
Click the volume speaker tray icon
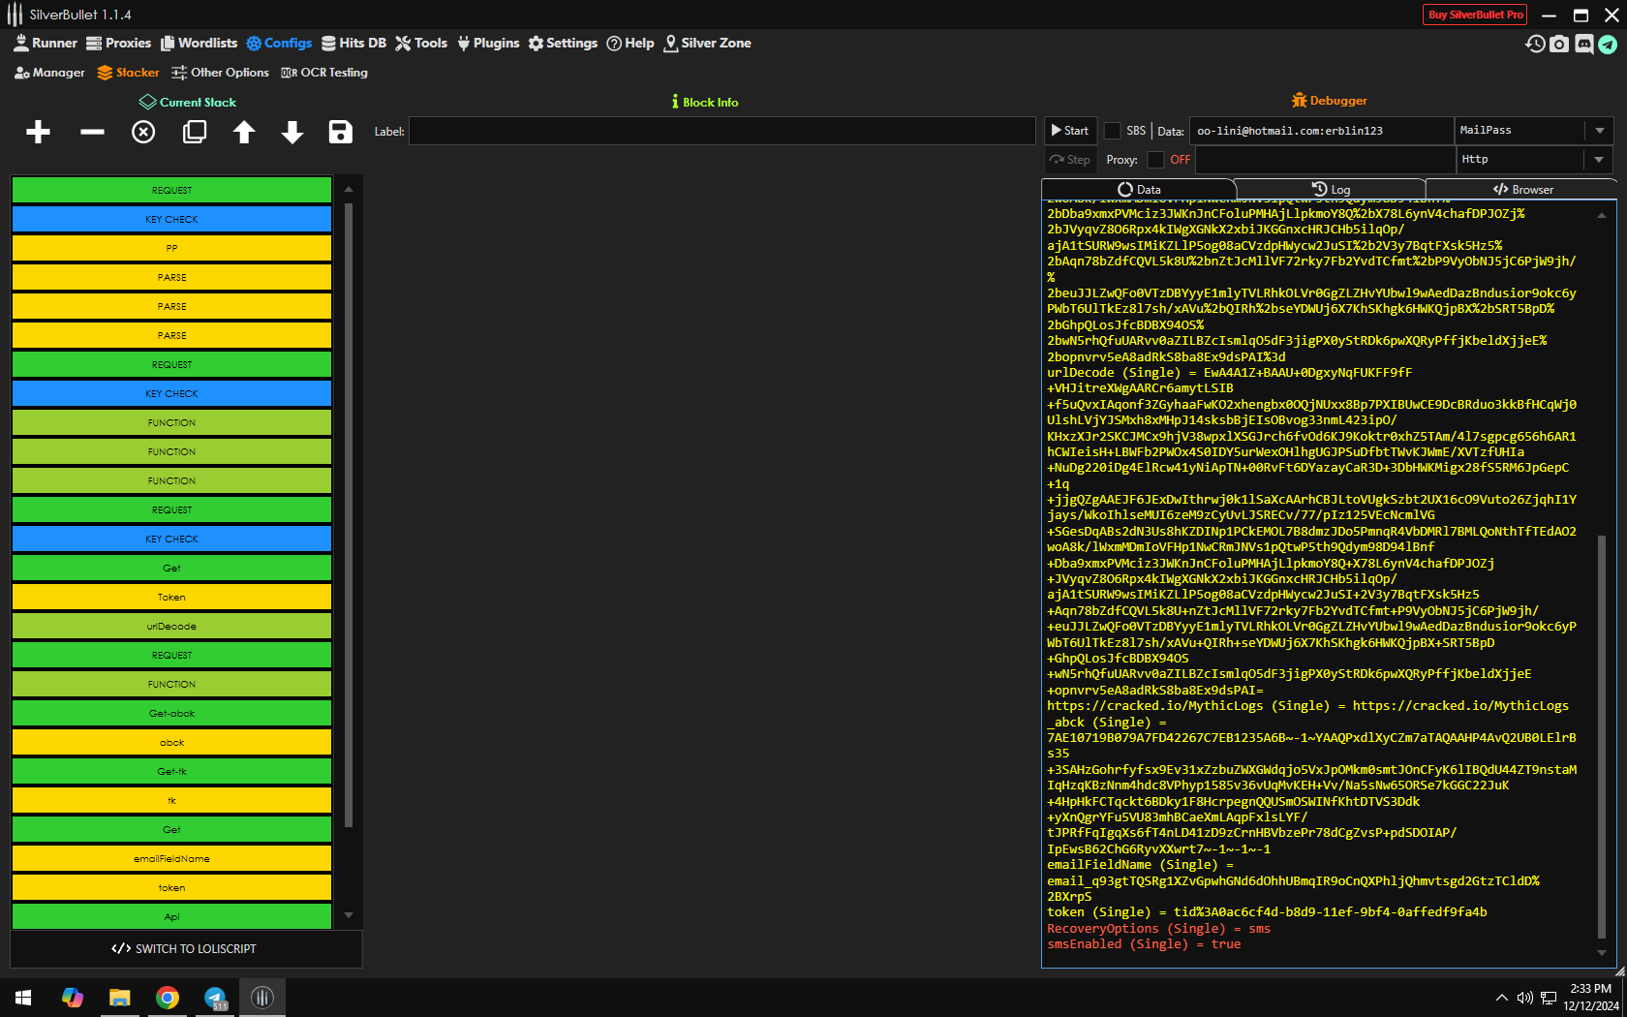coord(1524,998)
